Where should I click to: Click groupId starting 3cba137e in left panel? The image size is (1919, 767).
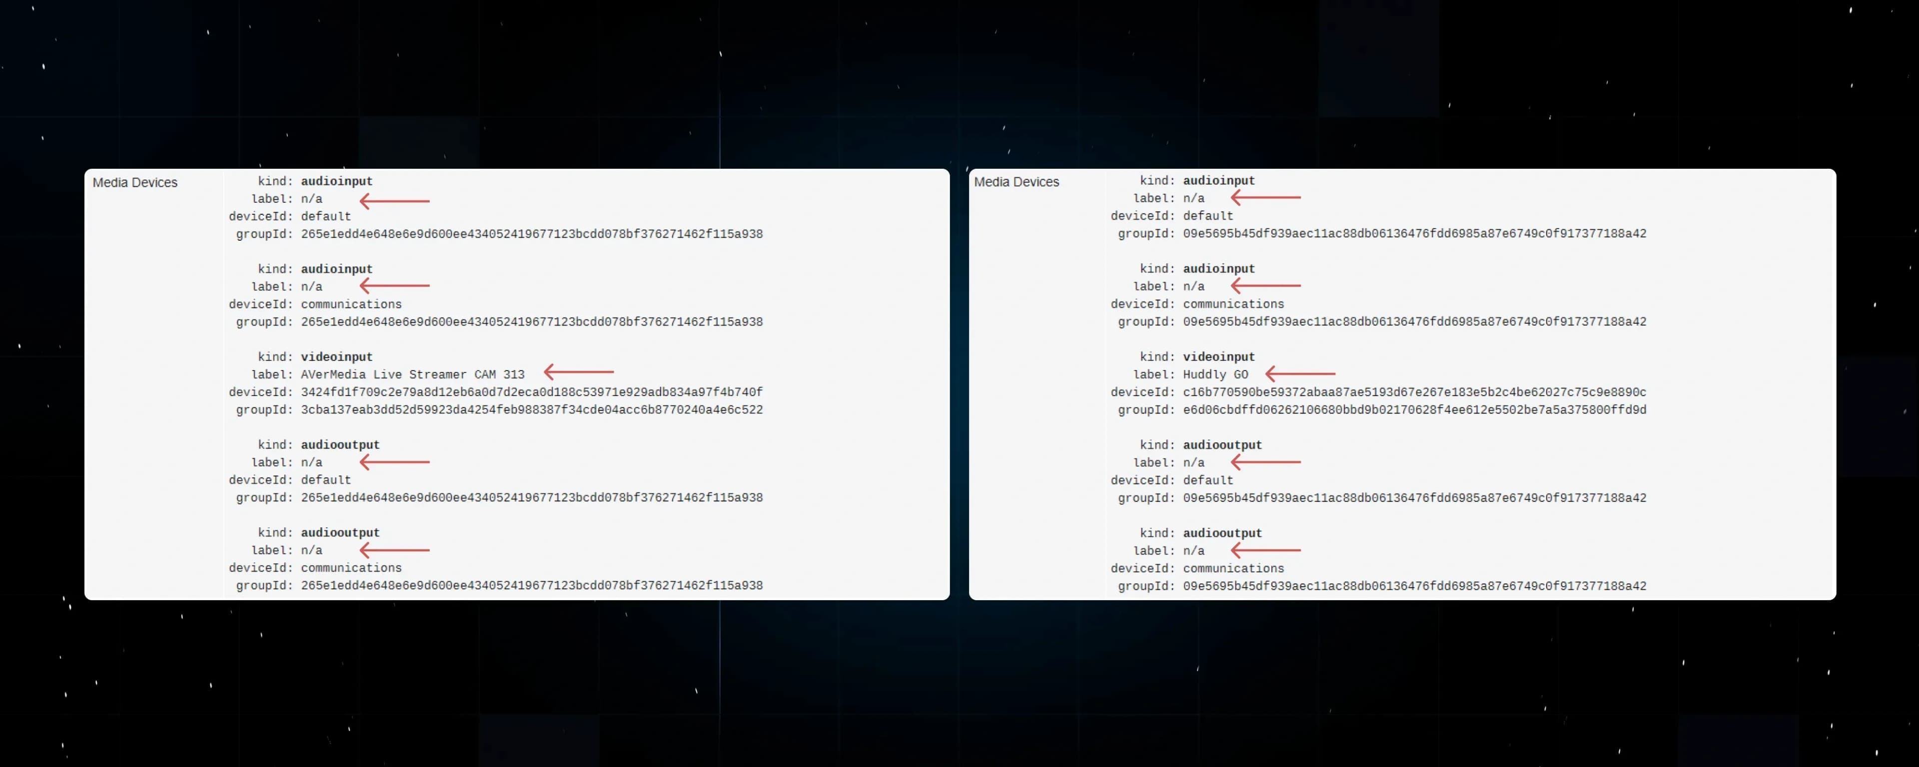click(531, 409)
